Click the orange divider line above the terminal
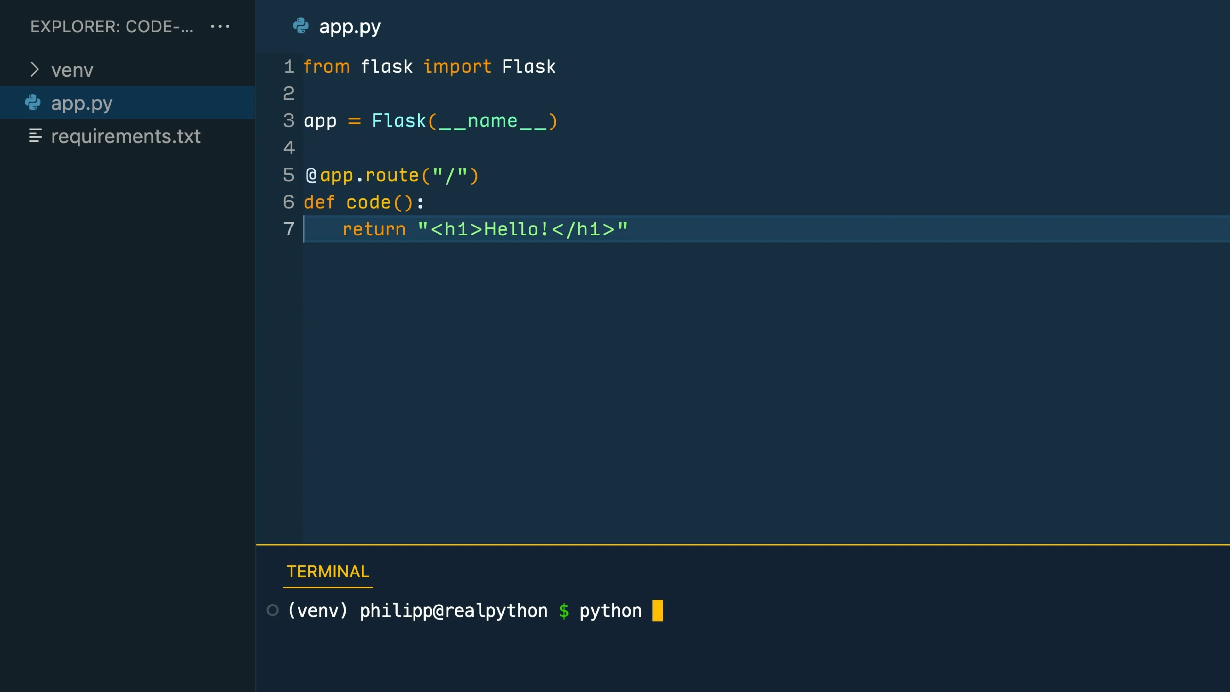The height and width of the screenshot is (692, 1230). click(x=742, y=544)
